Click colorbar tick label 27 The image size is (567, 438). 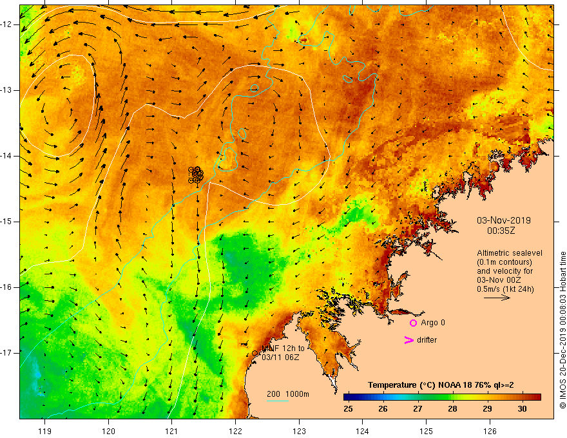[x=418, y=409]
